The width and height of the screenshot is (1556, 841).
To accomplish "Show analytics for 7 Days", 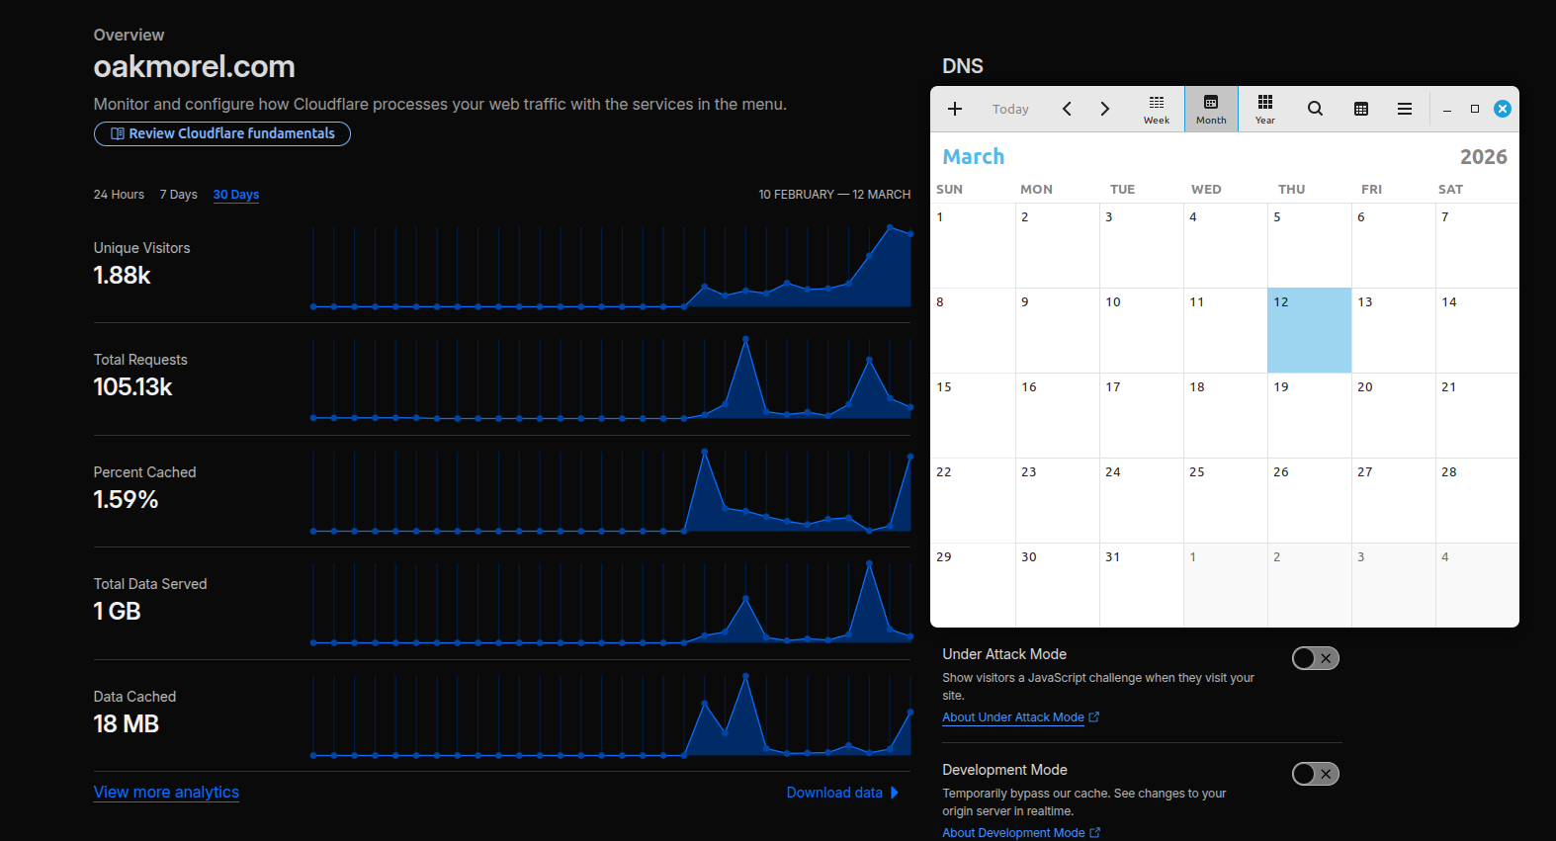I will pos(178,195).
